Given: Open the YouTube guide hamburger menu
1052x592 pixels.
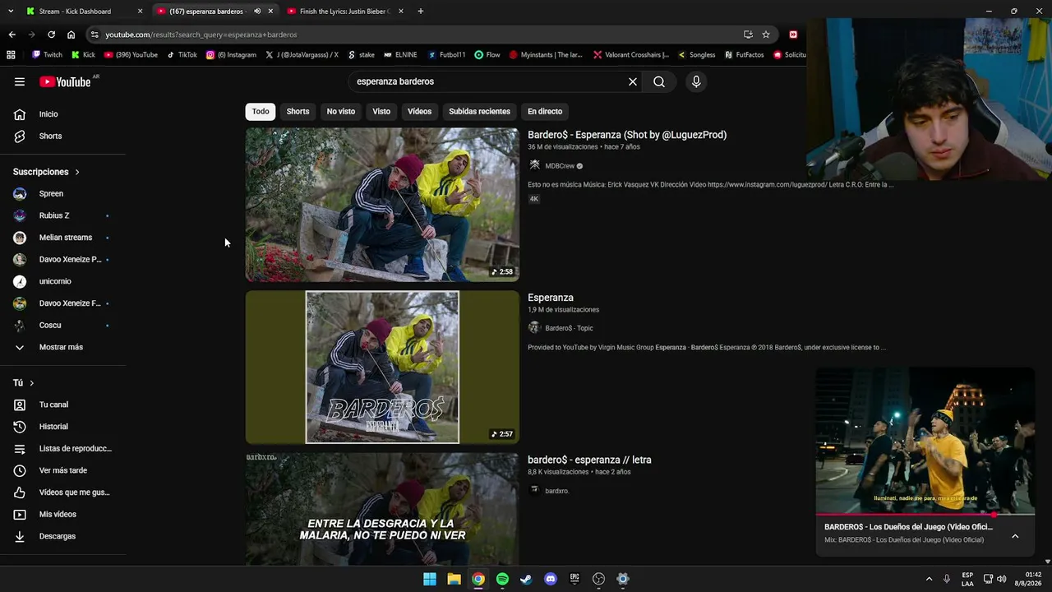Looking at the screenshot, I should point(20,81).
